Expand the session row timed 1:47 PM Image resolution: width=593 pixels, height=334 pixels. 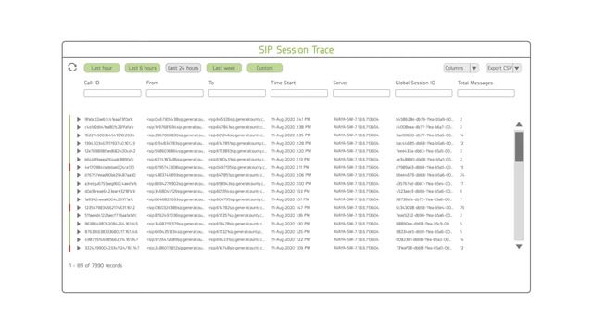click(79, 208)
